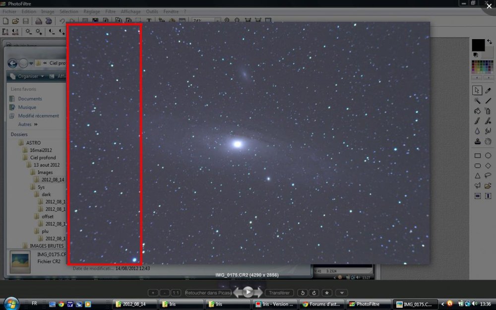Rotate photo counter-clockwise in the viewer

pyautogui.click(x=303, y=293)
